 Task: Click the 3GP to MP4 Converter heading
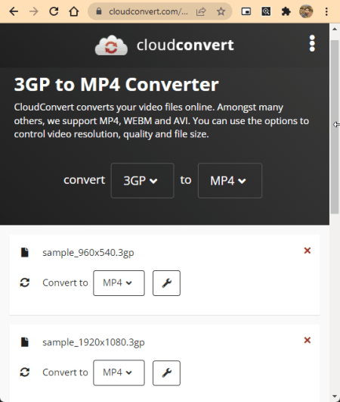click(x=116, y=84)
